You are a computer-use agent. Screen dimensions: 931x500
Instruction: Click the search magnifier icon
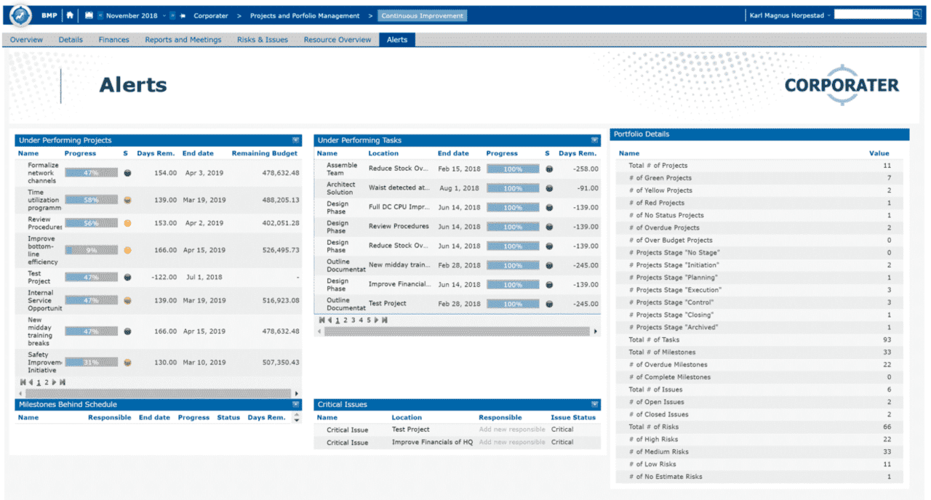pos(916,14)
